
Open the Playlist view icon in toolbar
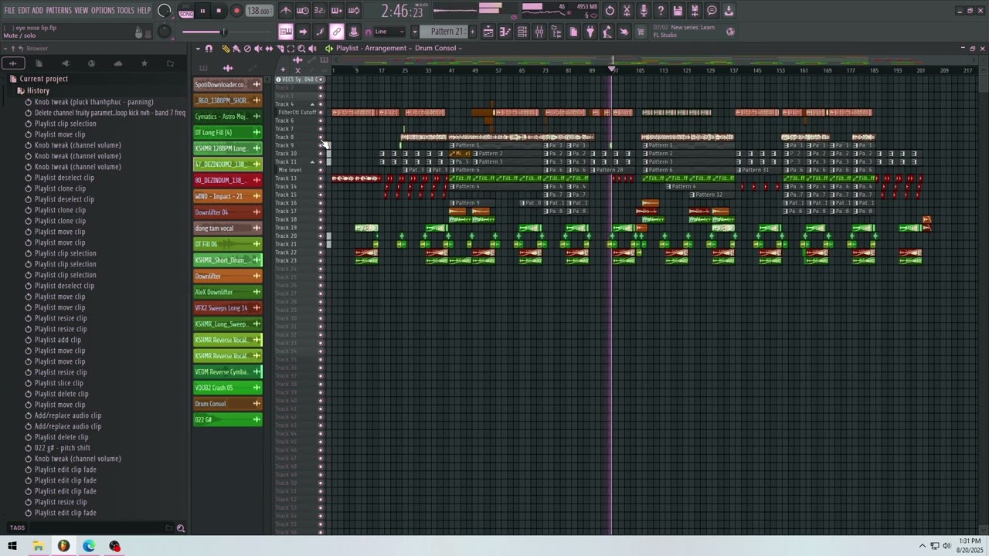[x=488, y=32]
